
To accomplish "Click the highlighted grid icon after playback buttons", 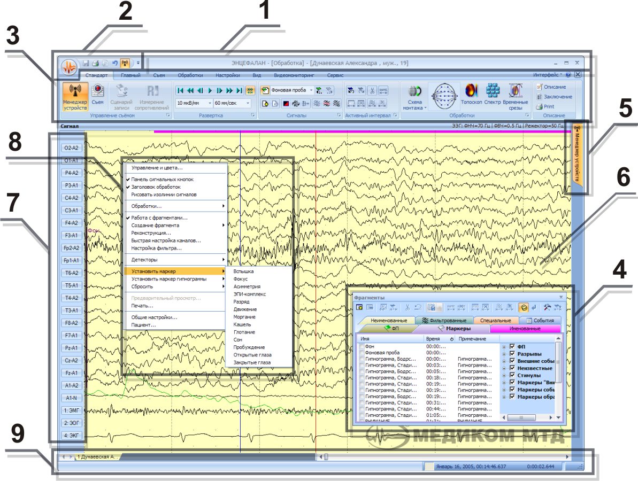I will coord(250,91).
